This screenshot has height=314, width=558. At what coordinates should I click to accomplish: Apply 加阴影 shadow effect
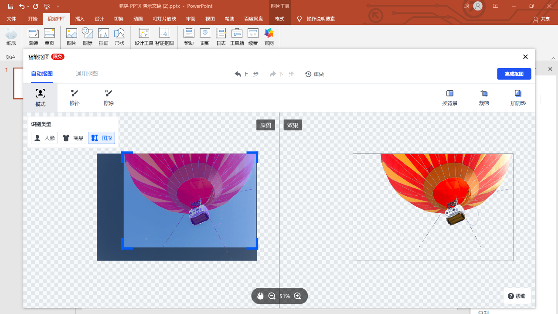pyautogui.click(x=517, y=97)
